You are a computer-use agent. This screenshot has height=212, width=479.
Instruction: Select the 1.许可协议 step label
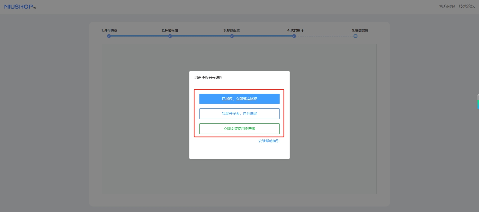click(x=109, y=30)
